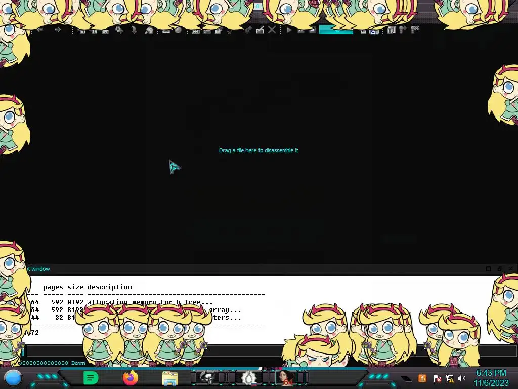Image resolution: width=518 pixels, height=389 pixels.
Task: Open the Start orb on taskbar
Action: point(13,378)
